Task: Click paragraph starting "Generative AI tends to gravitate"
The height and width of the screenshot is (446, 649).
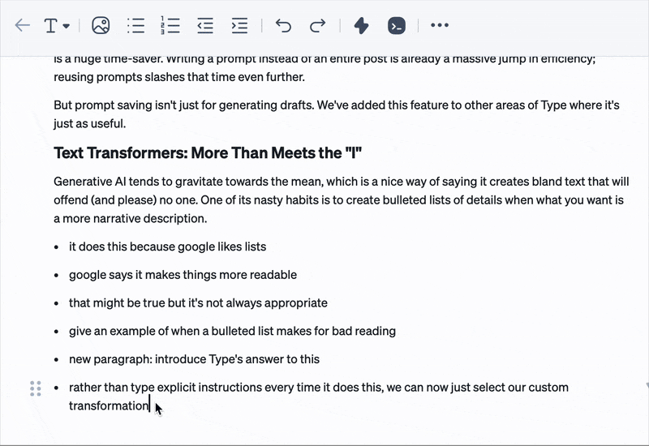Action: pyautogui.click(x=341, y=199)
